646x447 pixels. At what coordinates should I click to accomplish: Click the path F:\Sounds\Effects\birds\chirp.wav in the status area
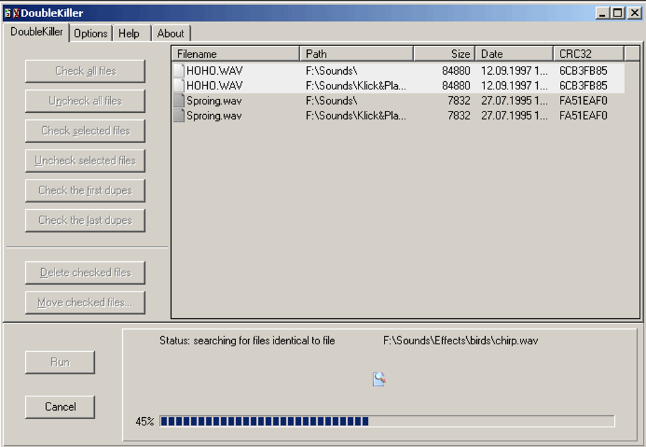tap(460, 340)
